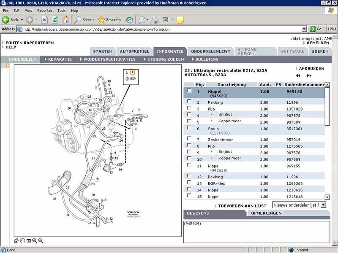Switch to the OPMERKINGEN tab
The image size is (338, 253).
[x=266, y=213]
